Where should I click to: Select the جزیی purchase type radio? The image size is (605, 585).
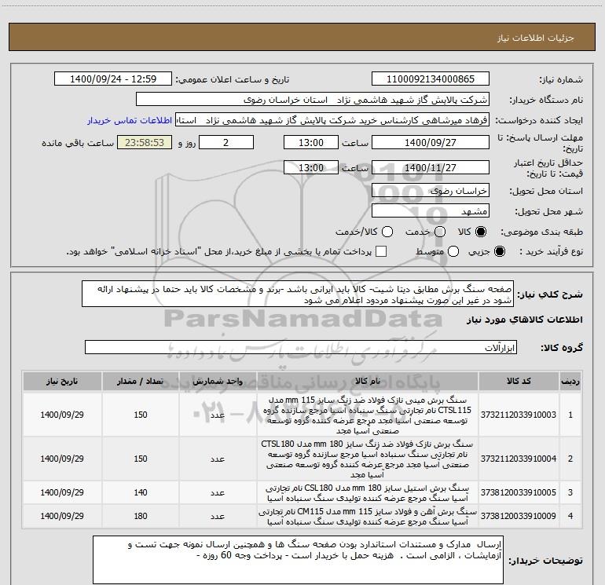click(x=499, y=251)
